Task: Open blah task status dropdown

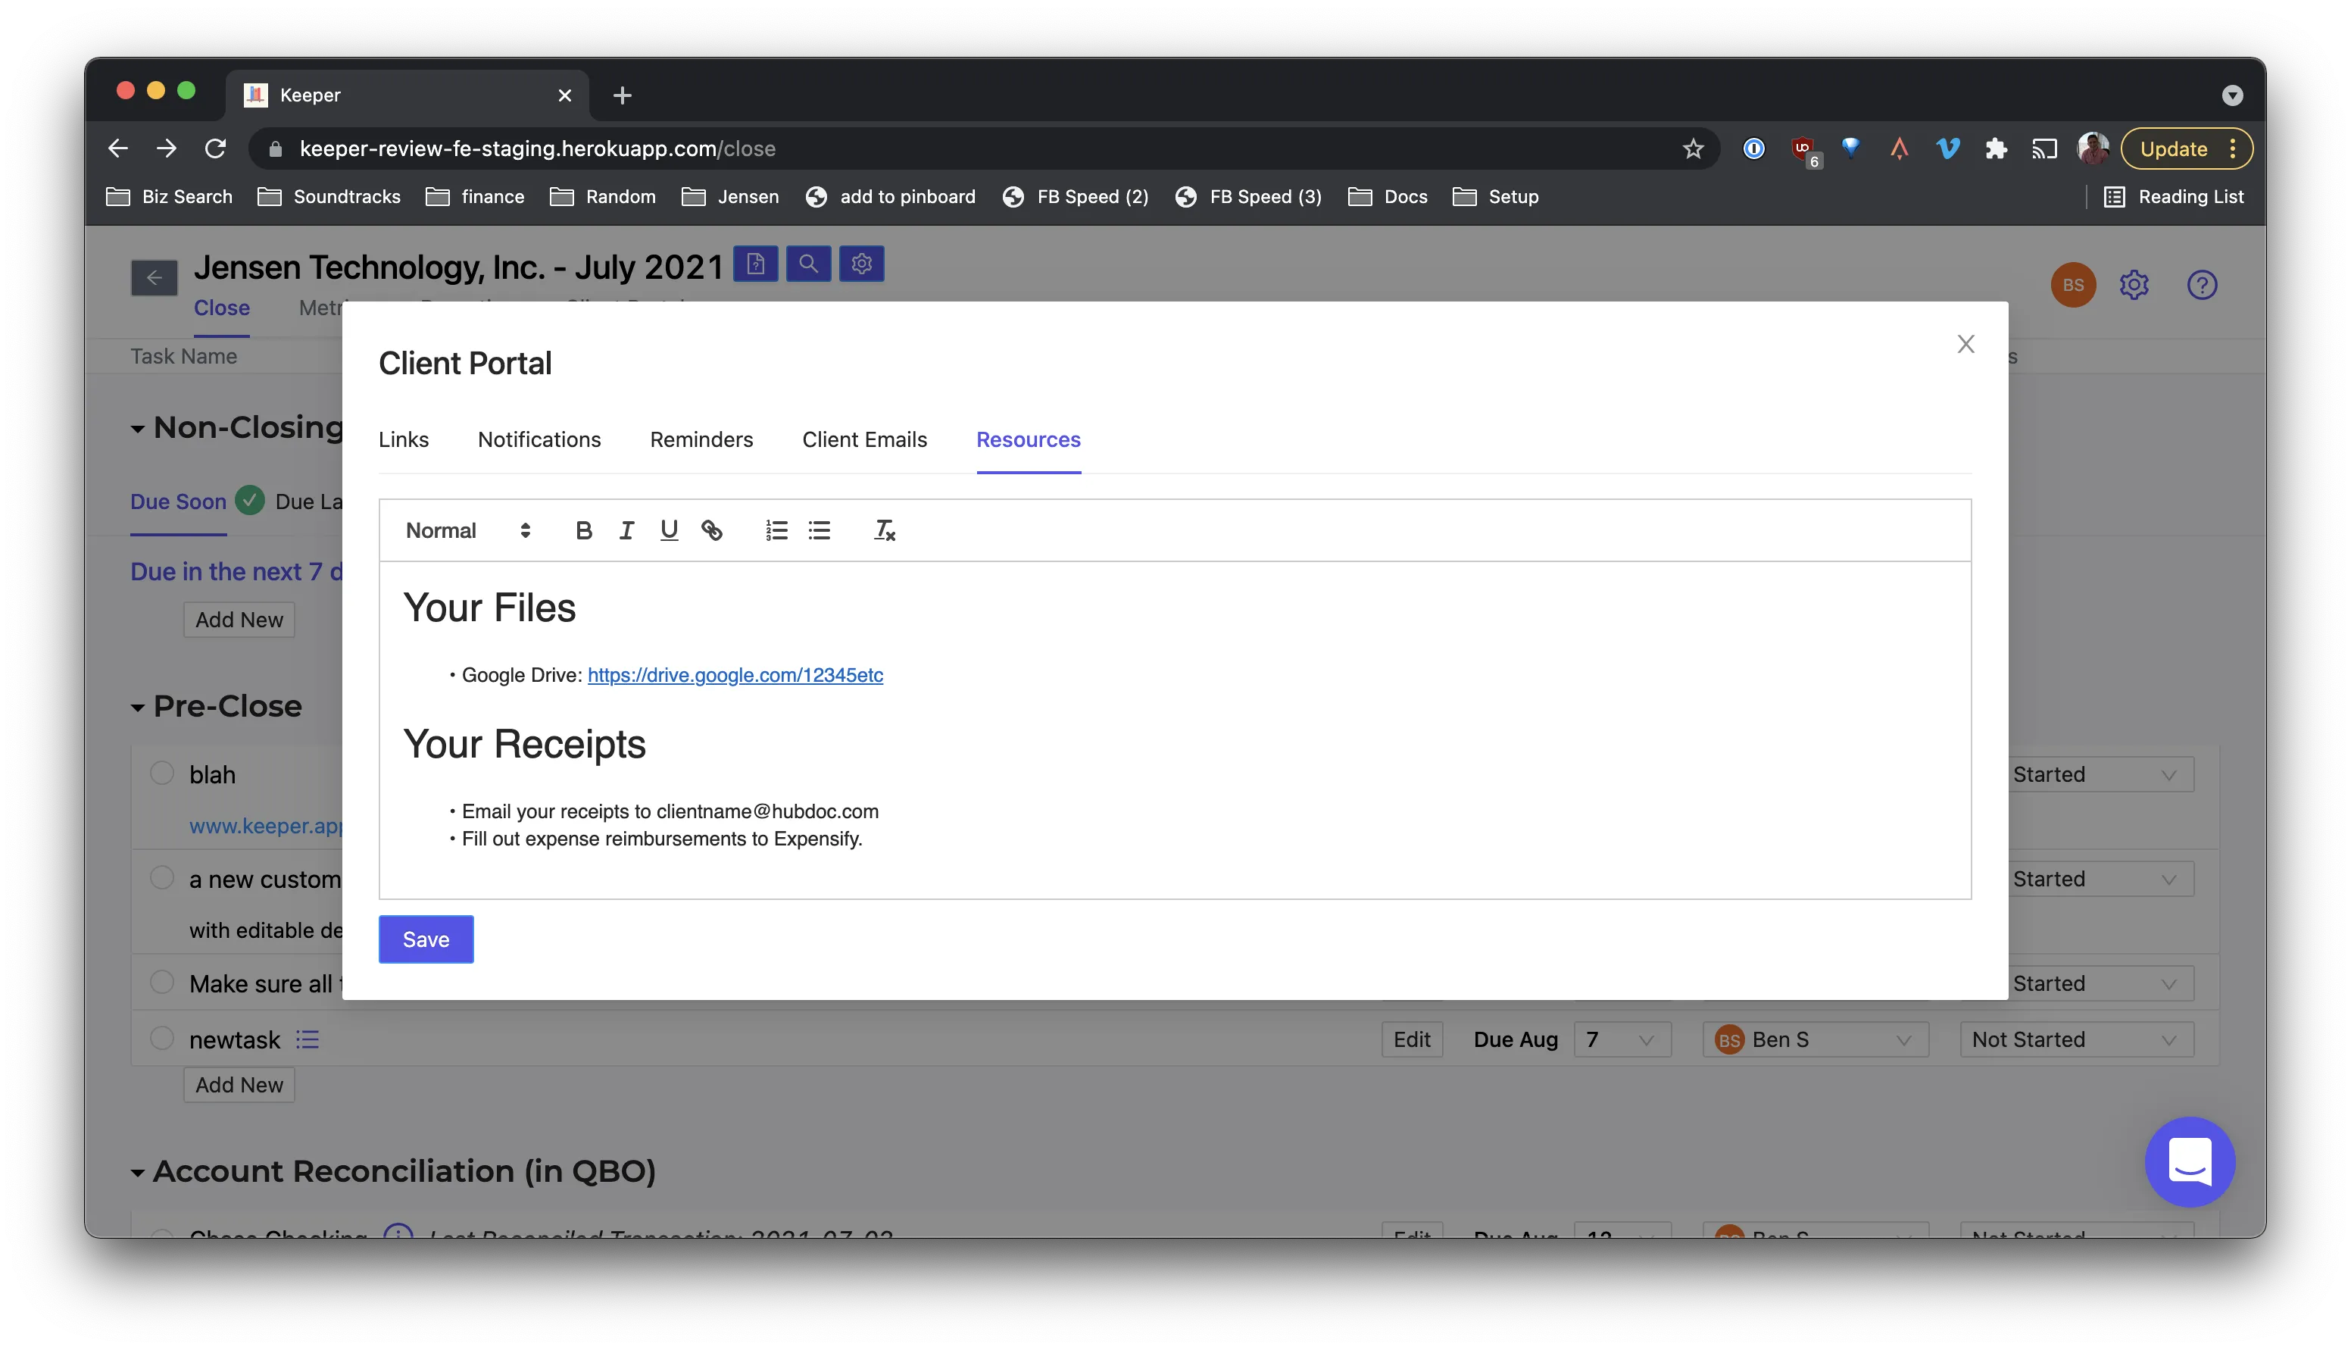Action: click(2101, 774)
